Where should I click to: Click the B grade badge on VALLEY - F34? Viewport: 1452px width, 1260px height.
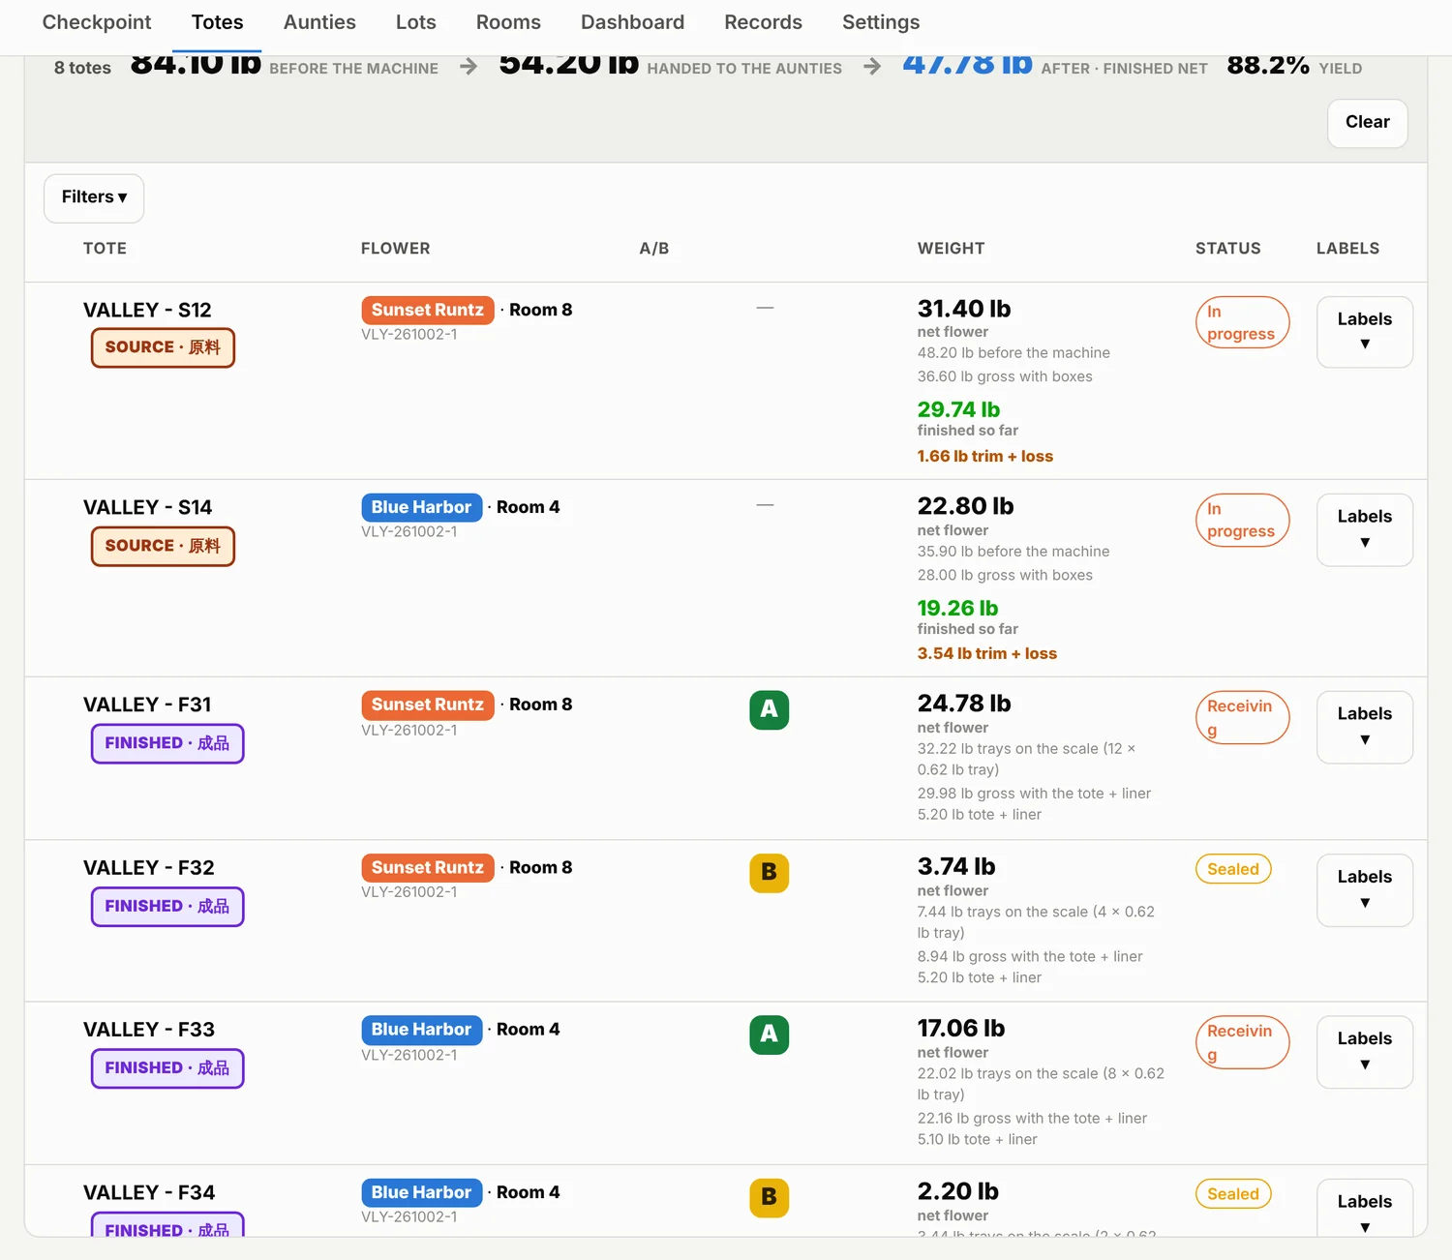point(769,1198)
